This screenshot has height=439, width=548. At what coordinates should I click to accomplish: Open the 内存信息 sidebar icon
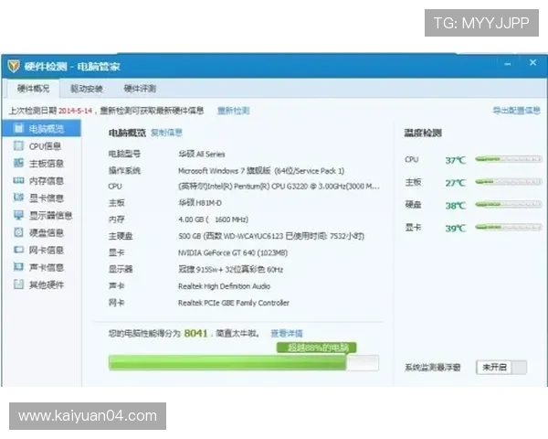tap(19, 180)
